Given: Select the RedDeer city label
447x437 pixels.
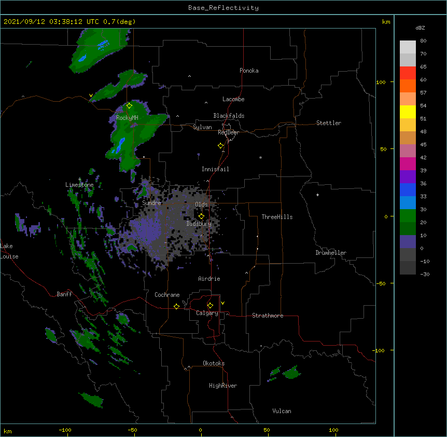Looking at the screenshot, I should pyautogui.click(x=228, y=132).
